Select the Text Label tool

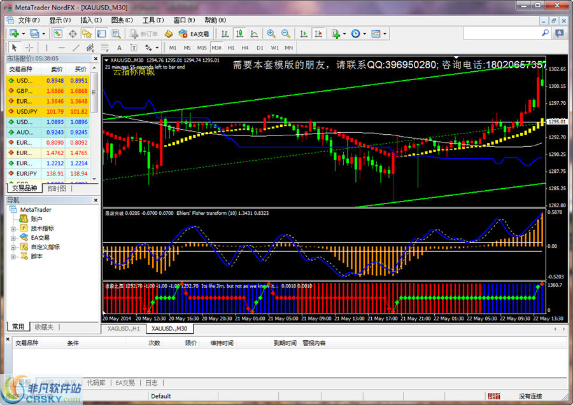[134, 48]
